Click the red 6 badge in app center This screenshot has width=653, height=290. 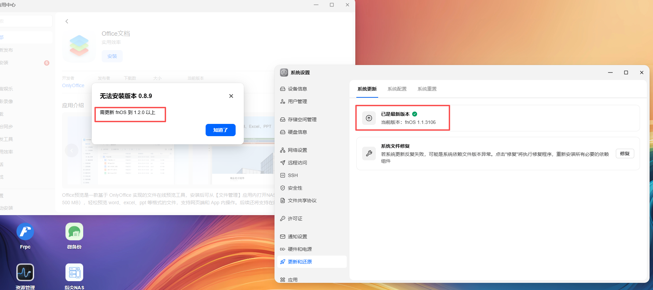point(47,63)
